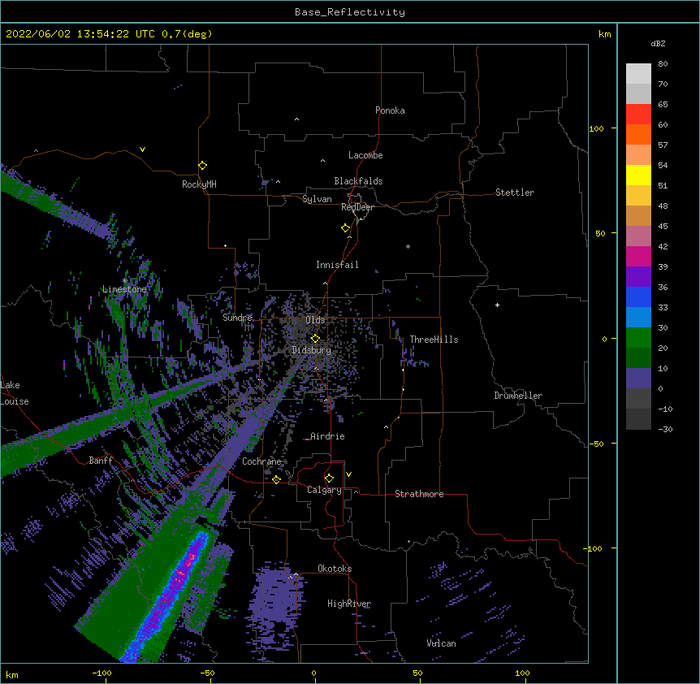This screenshot has width=700, height=684.
Task: Click the ThreeHills label
Action: [434, 340]
